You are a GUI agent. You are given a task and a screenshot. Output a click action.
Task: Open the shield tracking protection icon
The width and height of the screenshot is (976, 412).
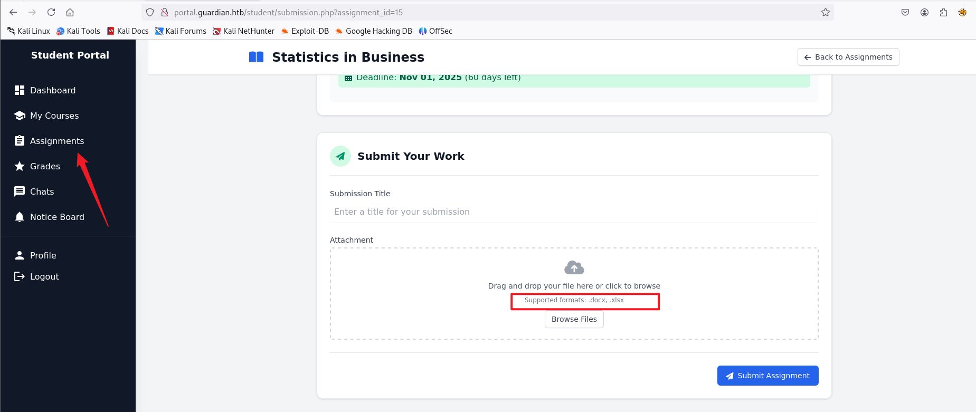150,12
